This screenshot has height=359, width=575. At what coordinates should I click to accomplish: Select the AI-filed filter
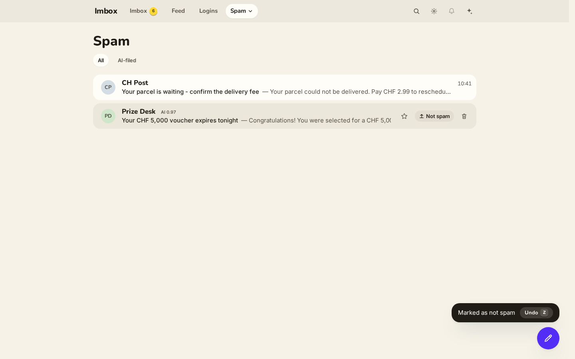[x=127, y=60]
